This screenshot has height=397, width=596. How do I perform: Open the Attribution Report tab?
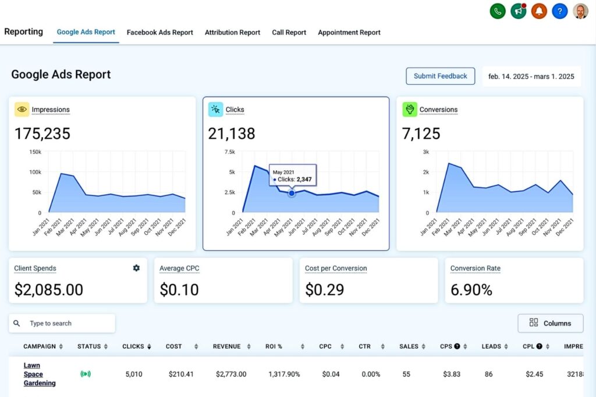(x=232, y=33)
